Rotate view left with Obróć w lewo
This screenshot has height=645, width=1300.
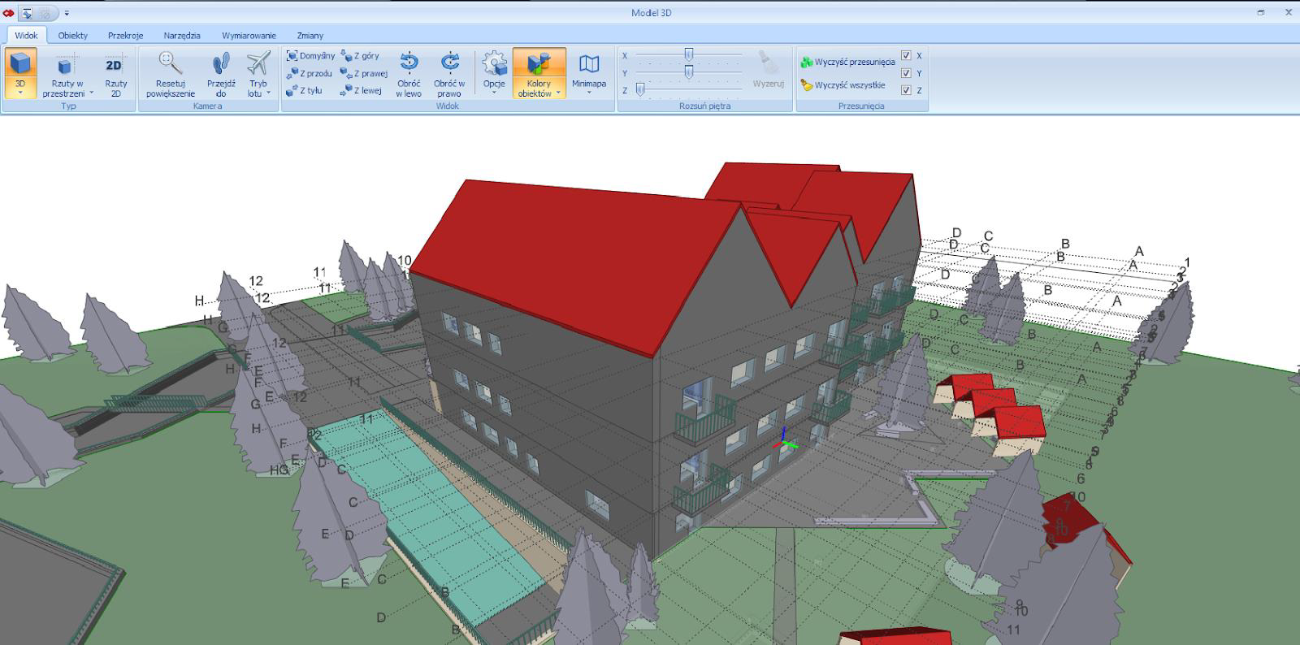point(409,64)
